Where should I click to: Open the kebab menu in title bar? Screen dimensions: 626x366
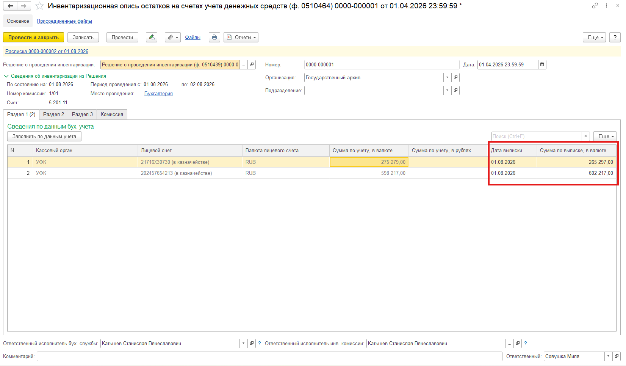[x=607, y=6]
